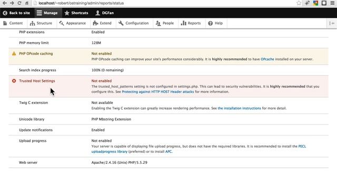
Task: Click the PHP Mbstring Extension value
Action: 111,119
